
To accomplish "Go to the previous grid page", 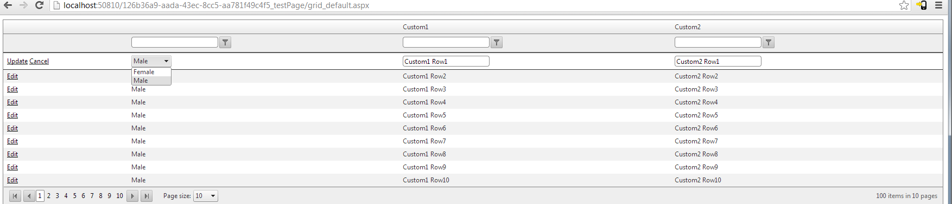I will 29,196.
